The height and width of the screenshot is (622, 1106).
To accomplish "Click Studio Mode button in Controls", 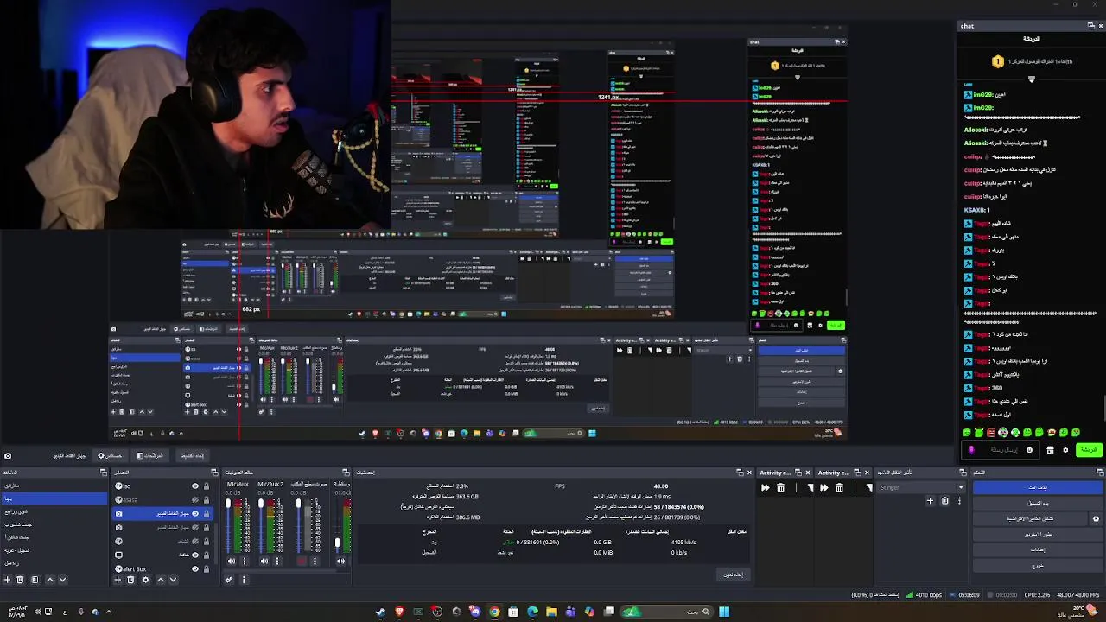I will click(x=1038, y=535).
